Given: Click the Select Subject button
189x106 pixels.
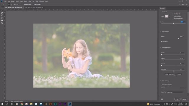Looking at the screenshot, I should (x=38, y=4).
